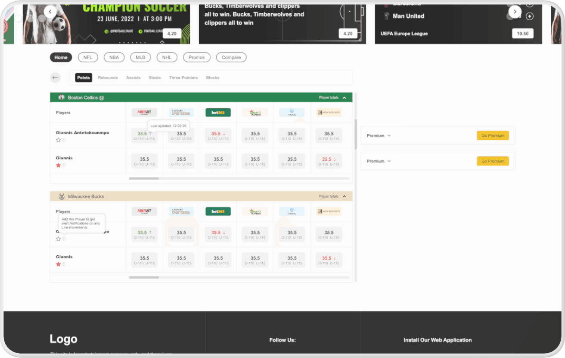Select the NBA league filter

point(114,57)
